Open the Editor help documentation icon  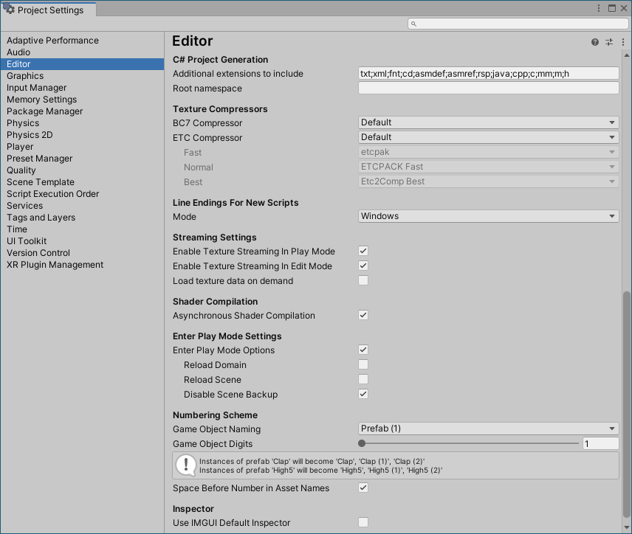click(595, 42)
